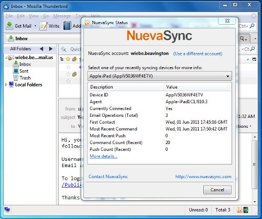Open the Edit menu
Image resolution: width=262 pixels, height=219 pixels.
click(20, 16)
